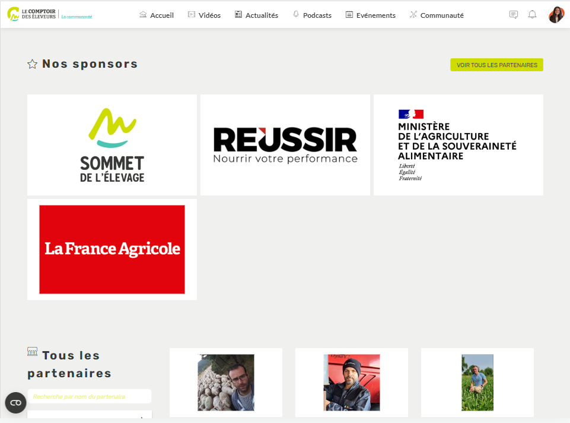570x423 pixels.
Task: Open the Actualités menu
Action: tap(262, 15)
